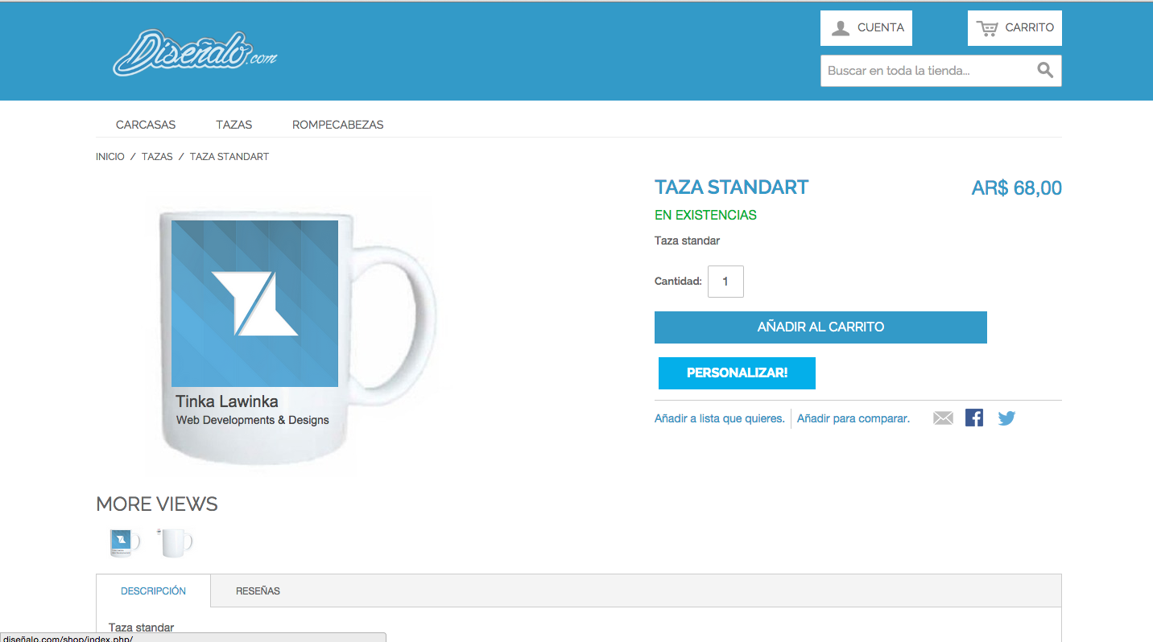Click the search magnifier icon

(1045, 71)
